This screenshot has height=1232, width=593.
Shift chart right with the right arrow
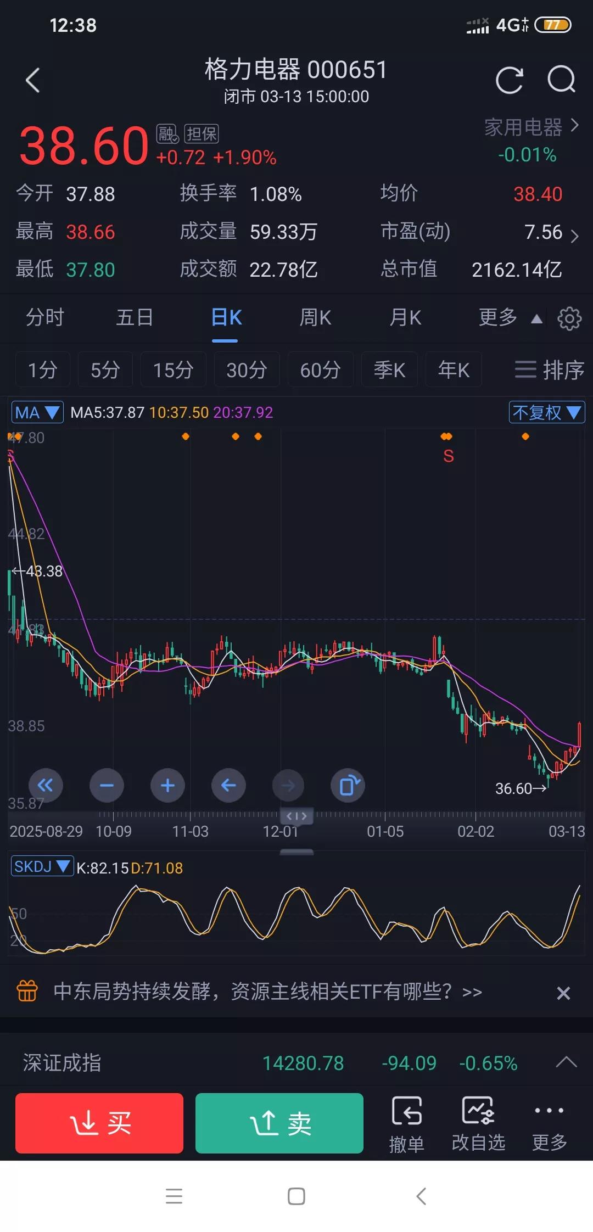point(288,786)
